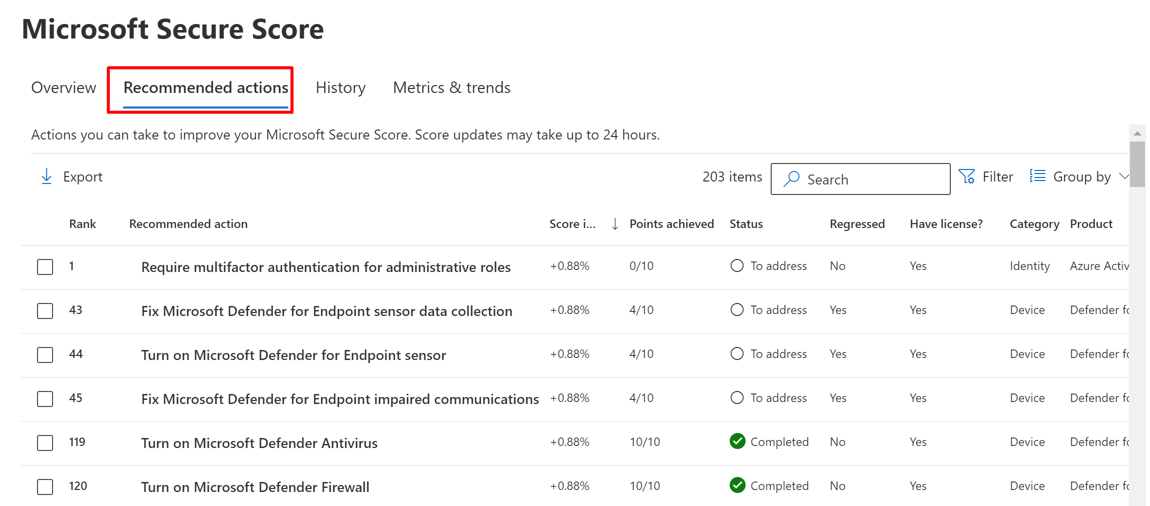Open Require multifactor authentication for administrative roles
The width and height of the screenshot is (1150, 506).
[x=326, y=267]
